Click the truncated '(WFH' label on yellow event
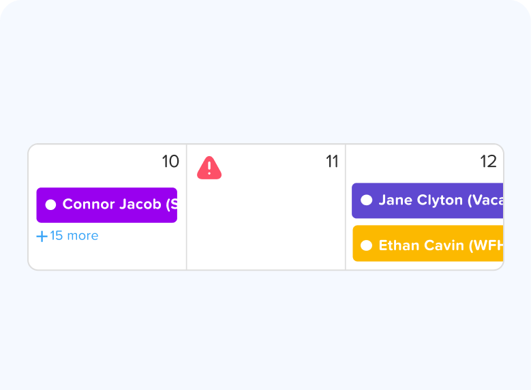 point(487,245)
